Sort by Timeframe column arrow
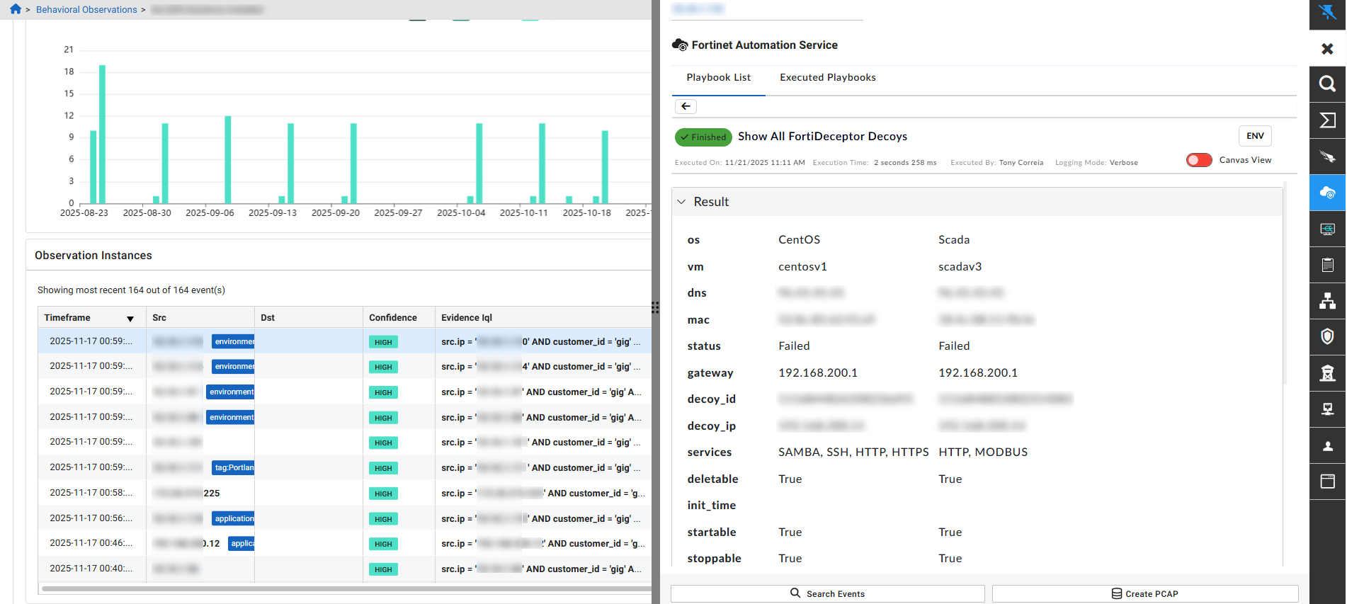1347x604 pixels. coord(130,319)
